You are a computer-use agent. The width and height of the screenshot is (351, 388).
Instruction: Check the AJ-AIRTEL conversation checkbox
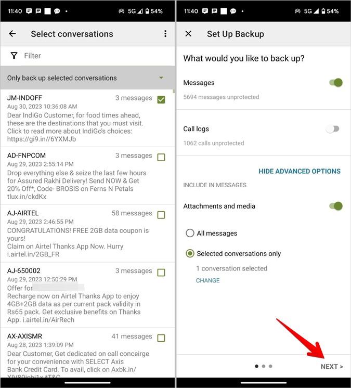[161, 215]
